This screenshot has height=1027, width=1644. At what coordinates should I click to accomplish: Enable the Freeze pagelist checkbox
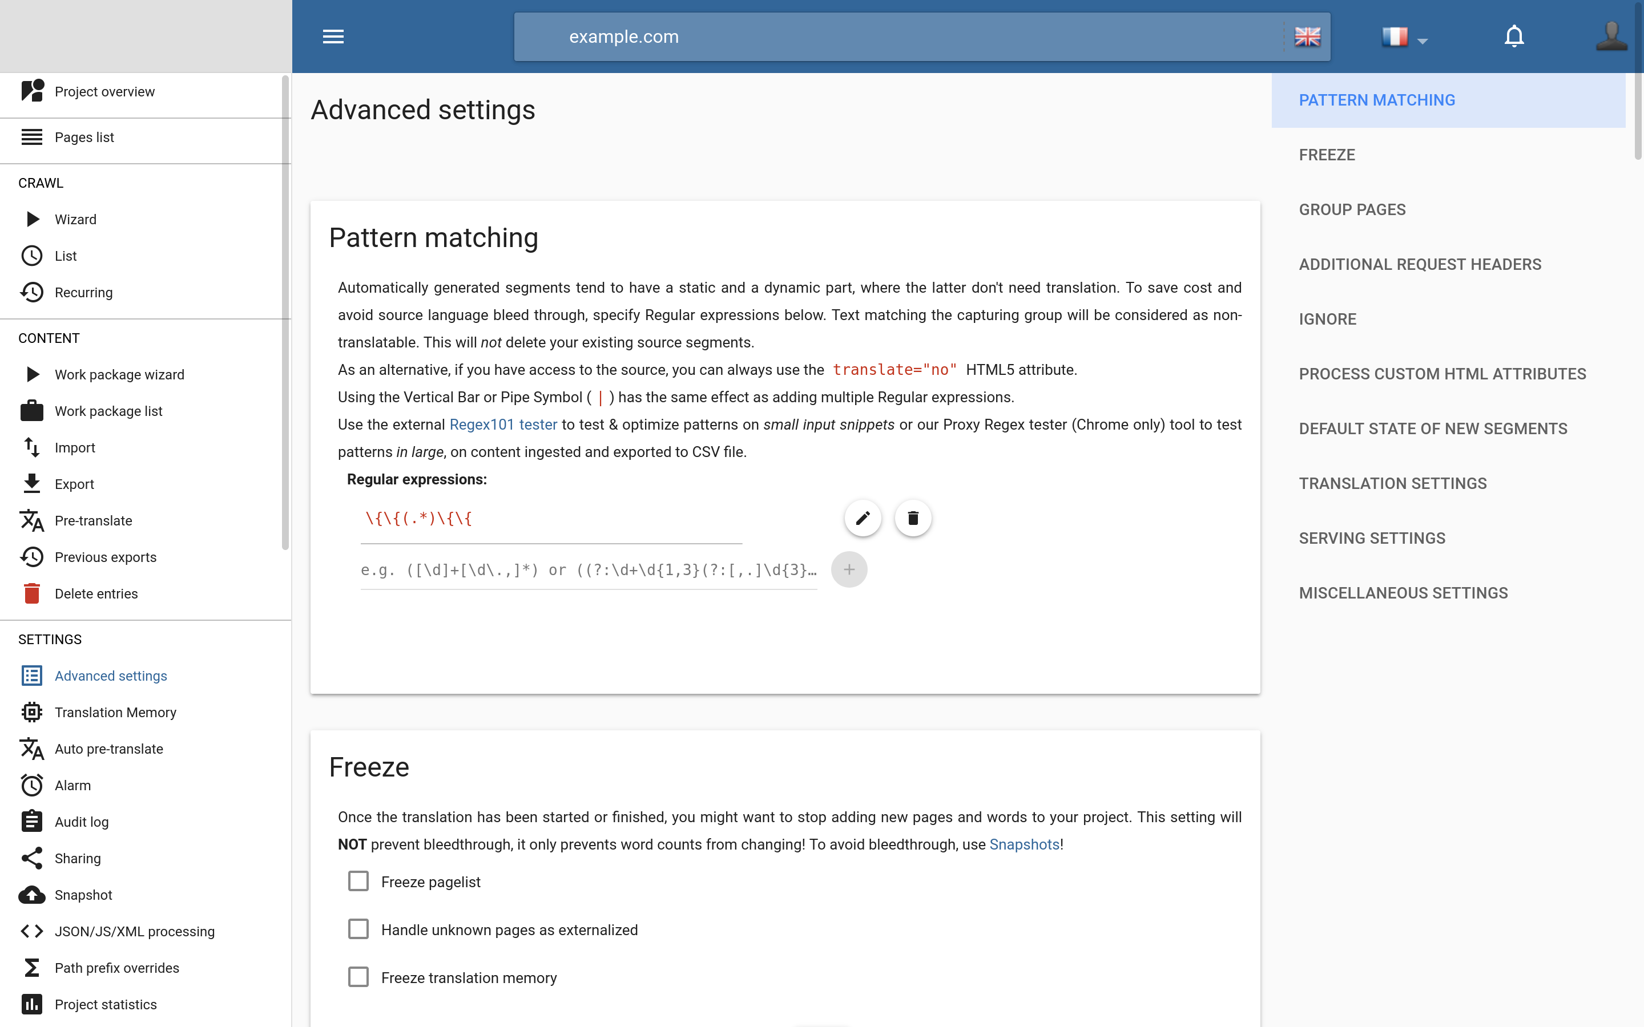(x=358, y=881)
